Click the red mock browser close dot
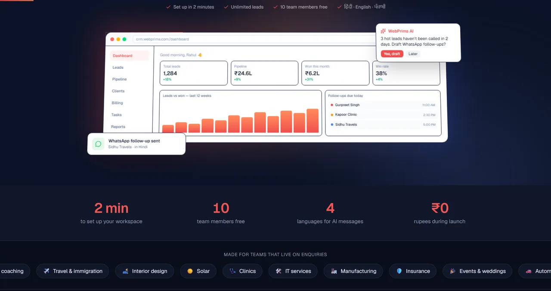This screenshot has height=291, width=551. click(112, 39)
